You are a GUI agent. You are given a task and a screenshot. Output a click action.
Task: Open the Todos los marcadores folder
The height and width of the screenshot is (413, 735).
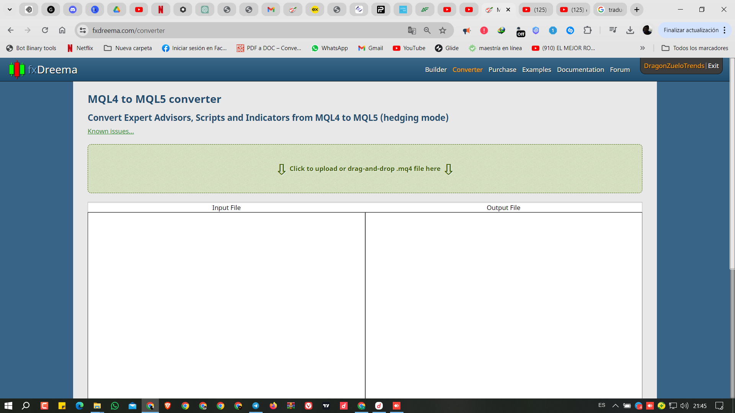click(695, 48)
